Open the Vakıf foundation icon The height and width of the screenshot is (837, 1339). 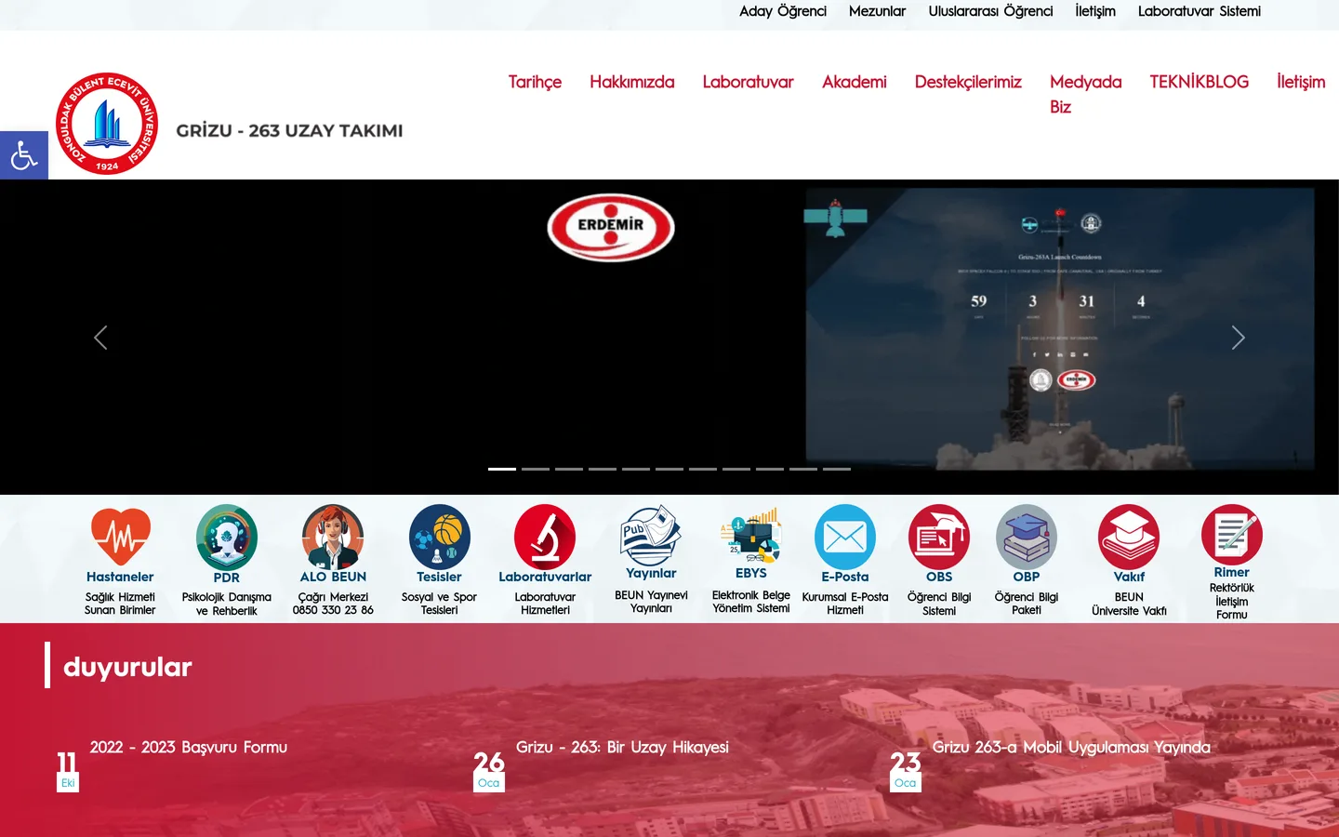(x=1129, y=537)
